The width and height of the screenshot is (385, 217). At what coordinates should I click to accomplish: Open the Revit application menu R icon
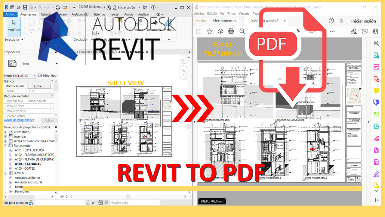[x=6, y=7]
